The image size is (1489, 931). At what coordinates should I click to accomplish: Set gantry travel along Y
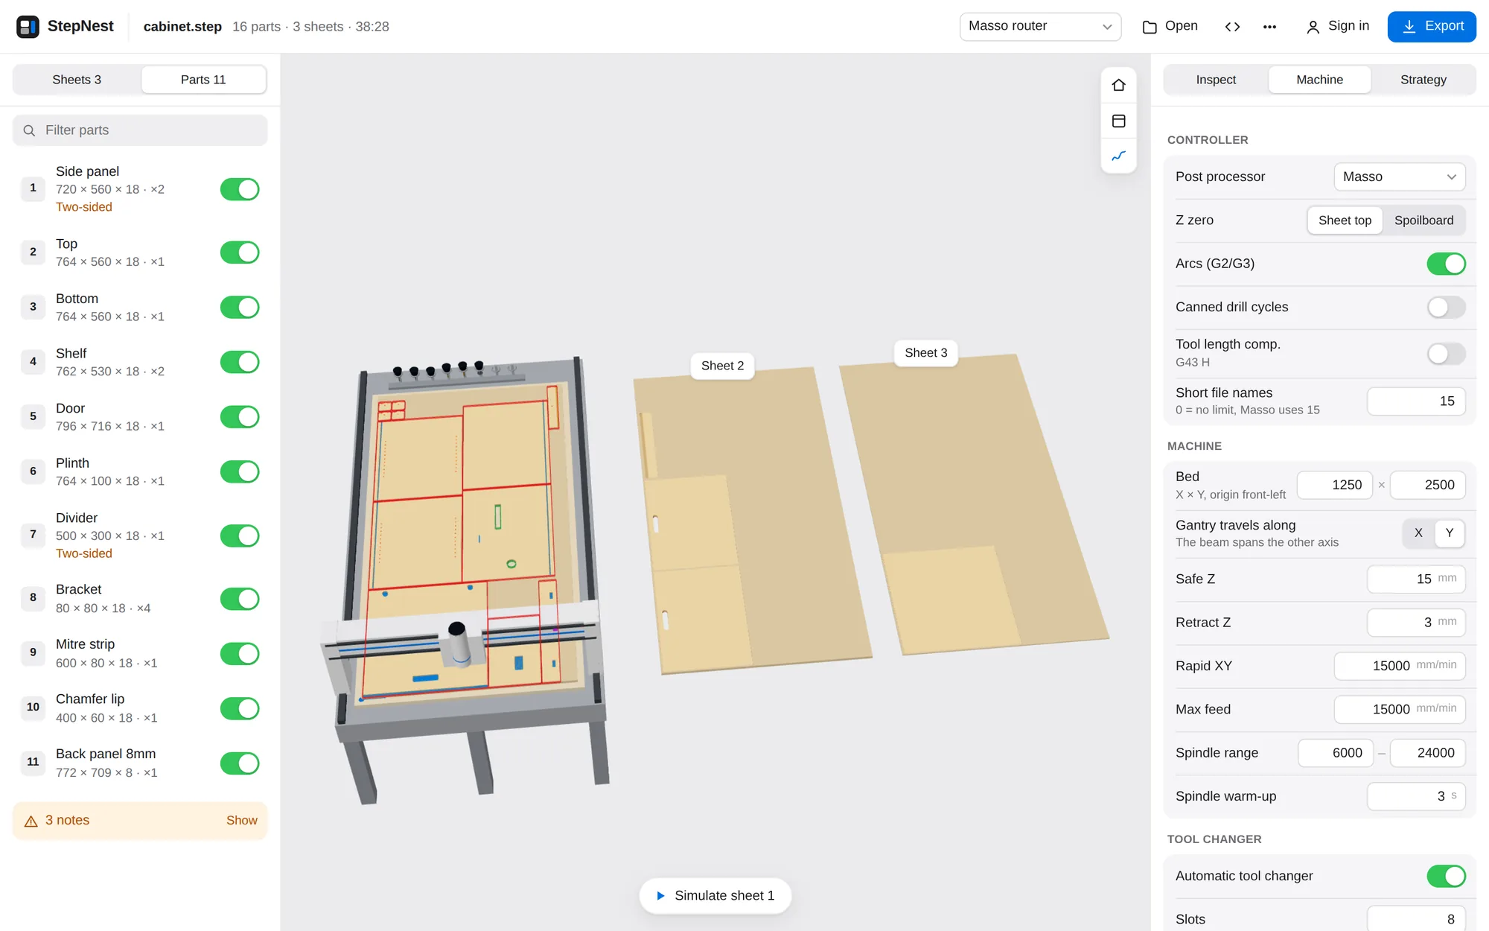click(1449, 533)
